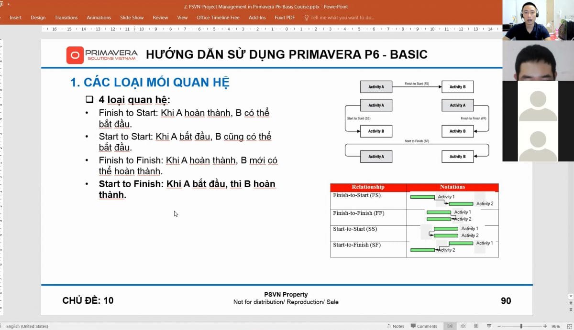Select the bottom participant avatar tile
This screenshot has width=574, height=330.
pos(538,141)
